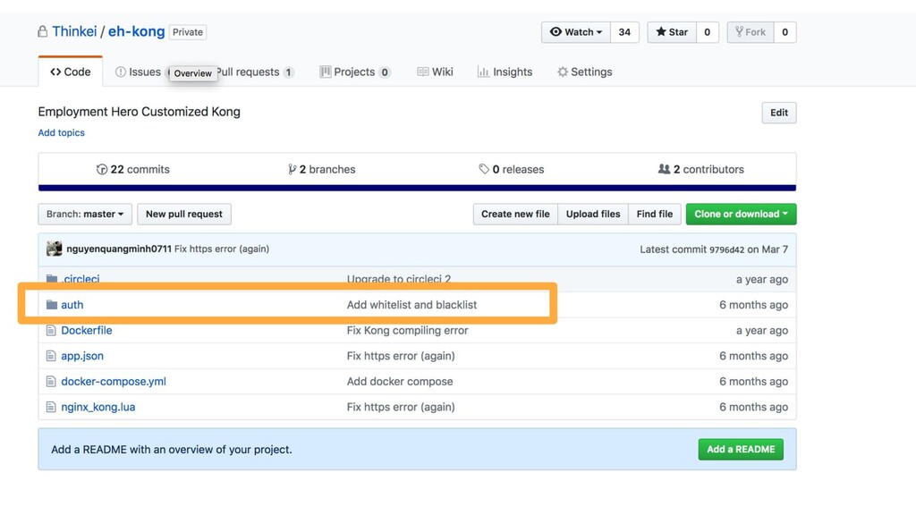Click Create new file

point(515,214)
